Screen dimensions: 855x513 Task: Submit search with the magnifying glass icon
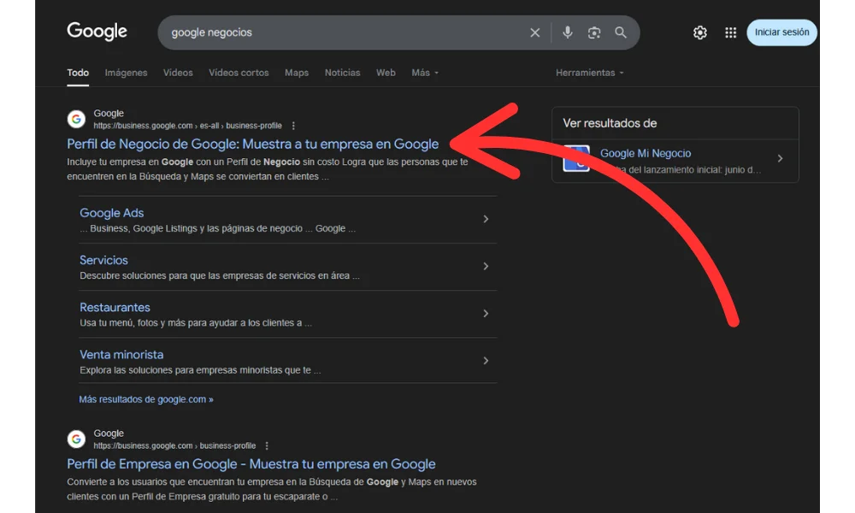[x=621, y=32]
